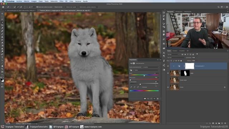Select the Lasso tool in toolbox
This screenshot has height=129, width=229.
[x=2, y=19]
